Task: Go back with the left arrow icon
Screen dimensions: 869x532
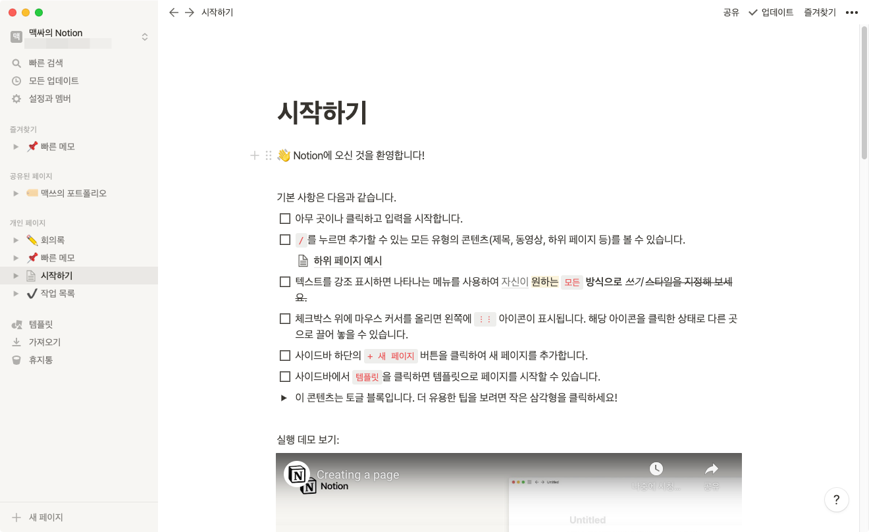Action: [174, 13]
